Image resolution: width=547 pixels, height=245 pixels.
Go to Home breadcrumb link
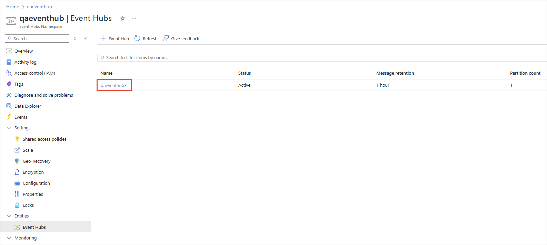(13, 7)
